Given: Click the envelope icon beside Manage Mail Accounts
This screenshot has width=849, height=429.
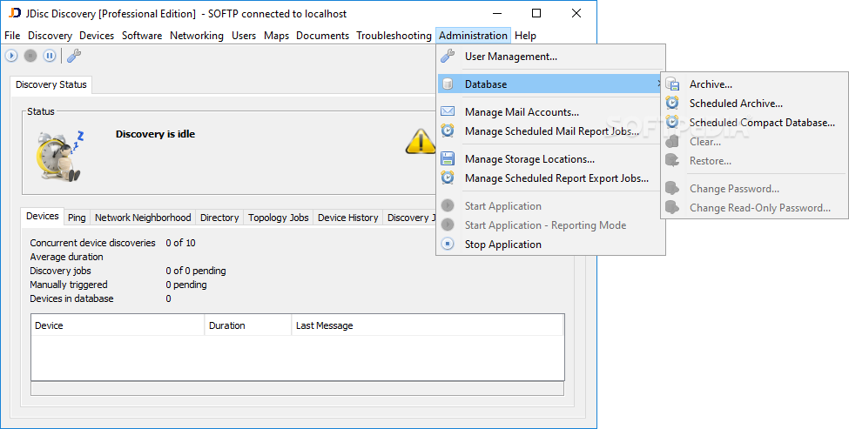Looking at the screenshot, I should coord(448,111).
